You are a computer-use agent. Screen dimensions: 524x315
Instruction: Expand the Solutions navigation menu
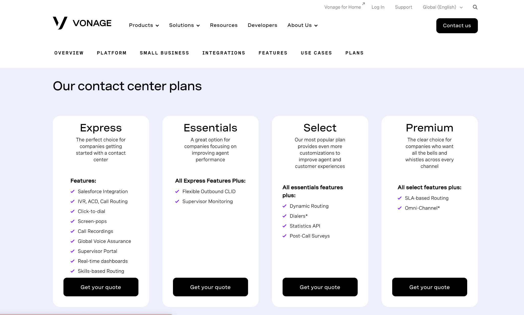pyautogui.click(x=184, y=25)
